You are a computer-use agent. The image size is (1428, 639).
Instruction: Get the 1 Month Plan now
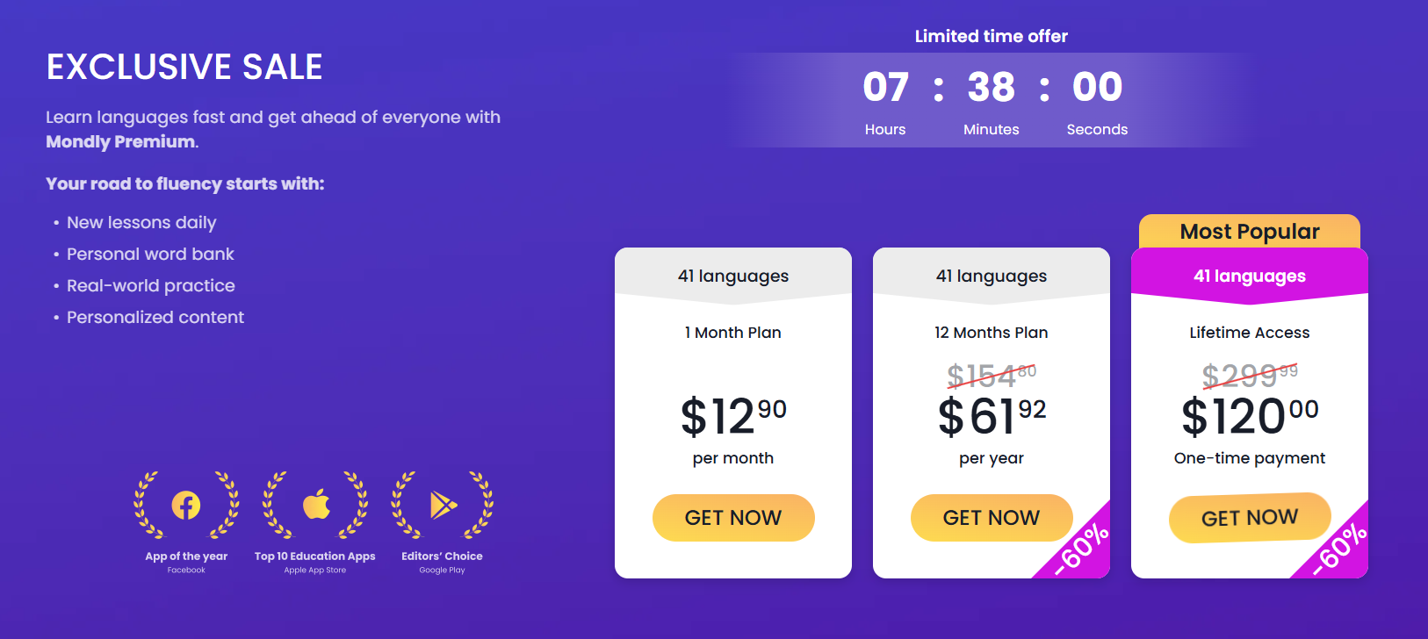pyautogui.click(x=733, y=518)
